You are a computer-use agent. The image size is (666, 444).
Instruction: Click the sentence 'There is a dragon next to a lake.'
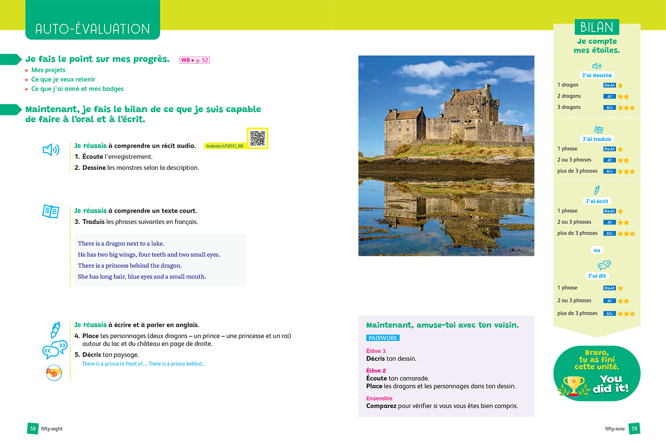(x=121, y=244)
